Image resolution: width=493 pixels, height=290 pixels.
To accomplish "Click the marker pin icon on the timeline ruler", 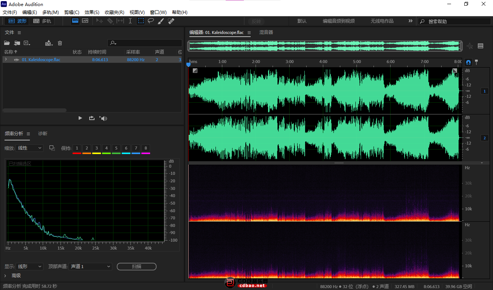I will point(476,62).
